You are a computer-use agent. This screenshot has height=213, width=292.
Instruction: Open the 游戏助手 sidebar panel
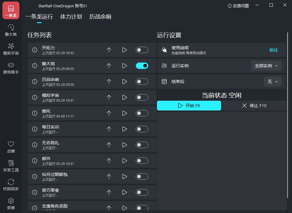pos(11,68)
